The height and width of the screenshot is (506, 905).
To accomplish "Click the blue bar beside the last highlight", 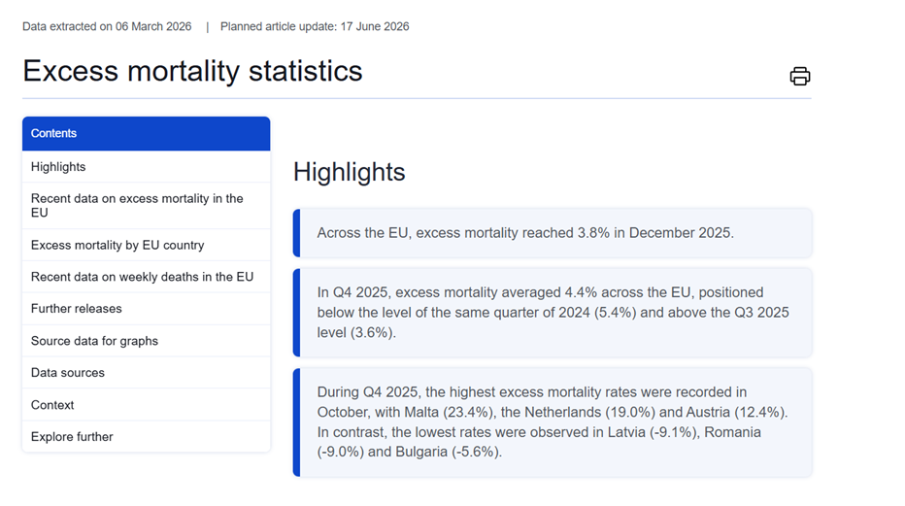I will [x=297, y=422].
